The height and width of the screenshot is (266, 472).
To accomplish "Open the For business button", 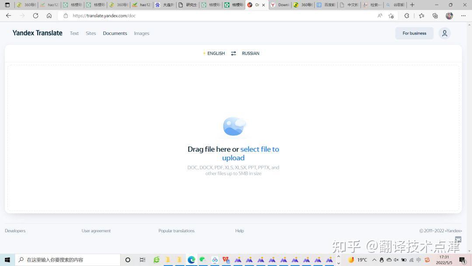I will click(x=414, y=33).
